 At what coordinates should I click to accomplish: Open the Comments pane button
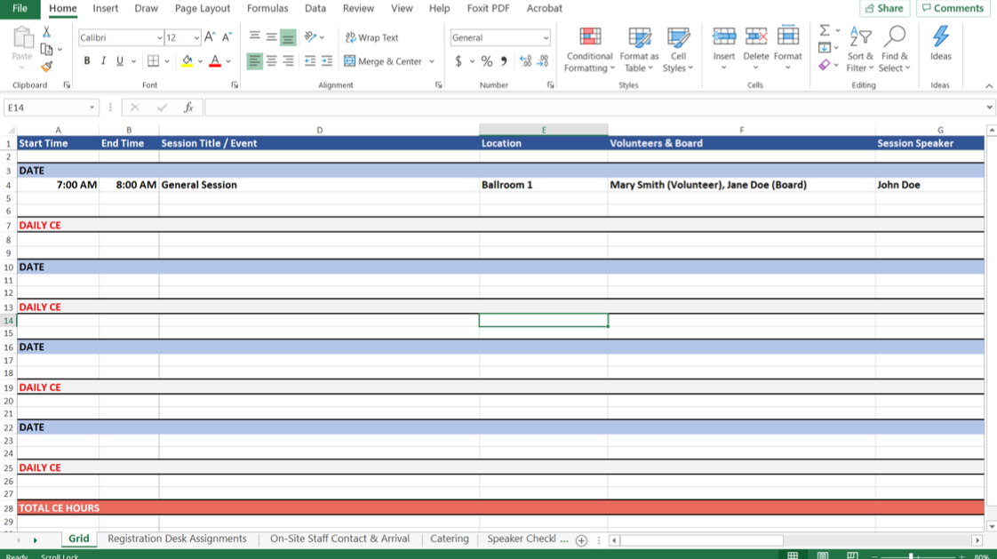click(952, 8)
